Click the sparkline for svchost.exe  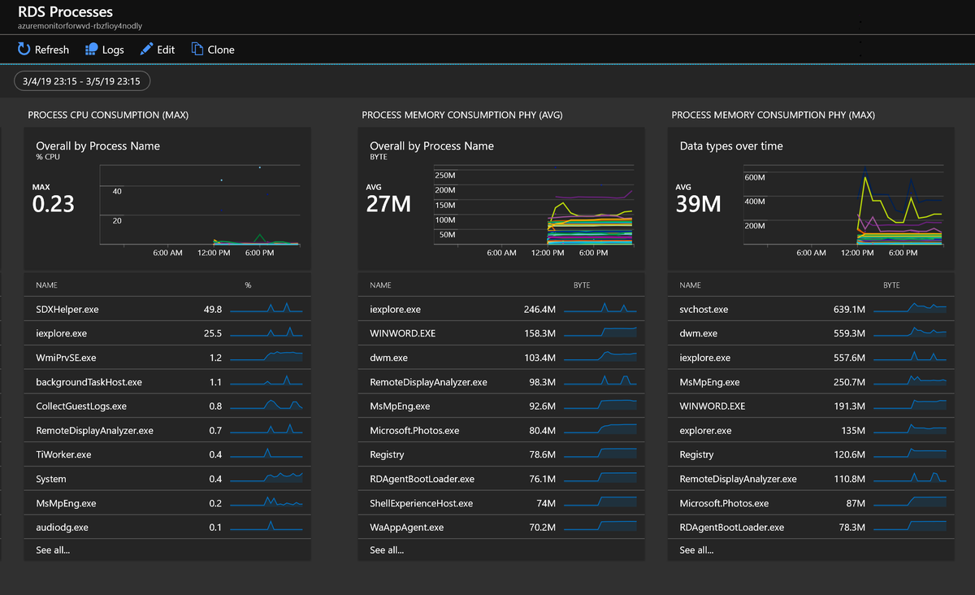click(x=910, y=308)
